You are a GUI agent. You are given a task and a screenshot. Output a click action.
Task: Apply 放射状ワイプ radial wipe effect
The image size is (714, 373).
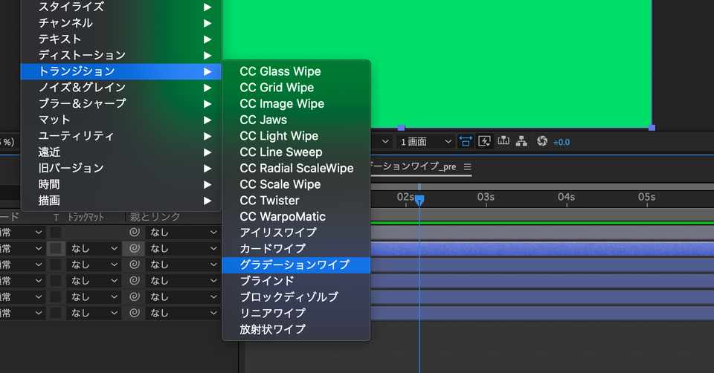[x=297, y=329]
